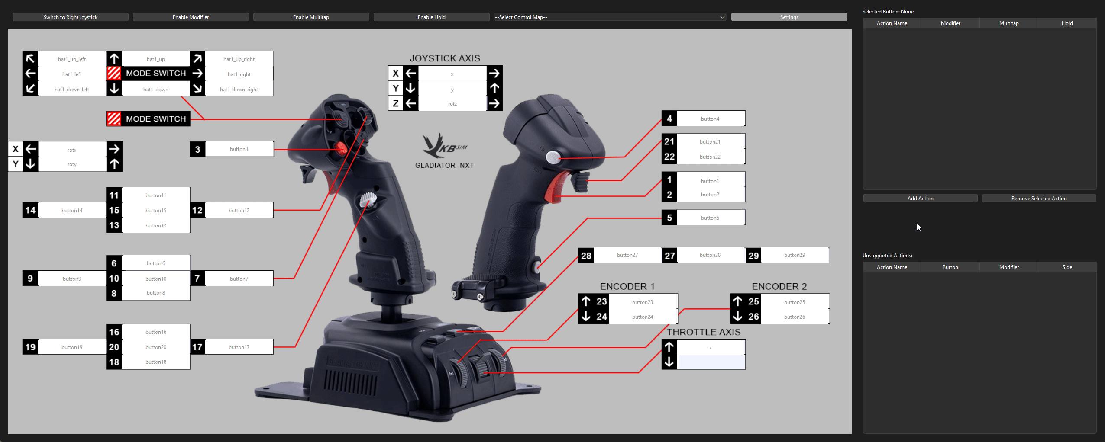Select the button10 center field
1105x442 pixels.
[156, 279]
